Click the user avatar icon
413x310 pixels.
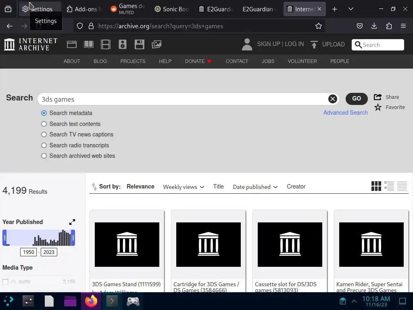[x=247, y=44]
